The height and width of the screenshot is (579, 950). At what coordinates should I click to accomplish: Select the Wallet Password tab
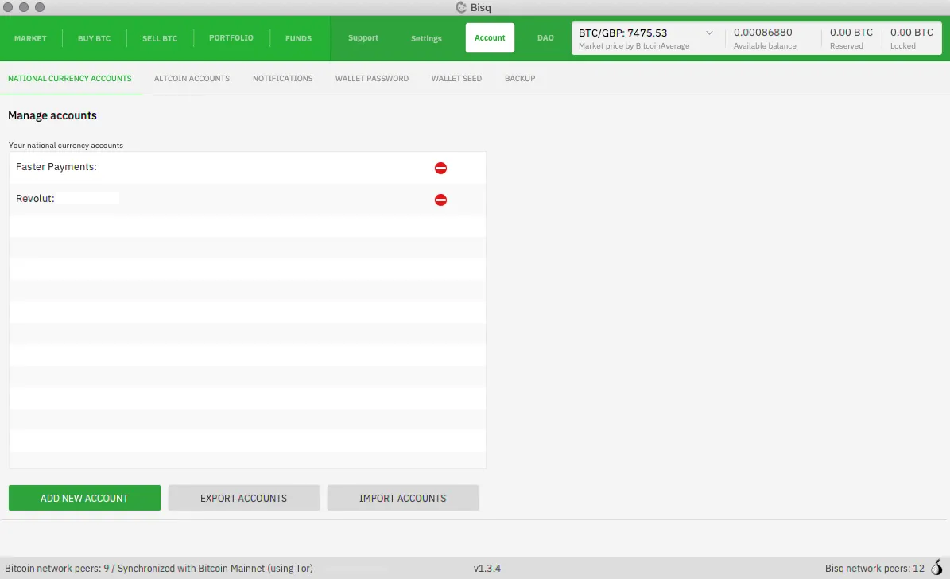[x=372, y=79]
